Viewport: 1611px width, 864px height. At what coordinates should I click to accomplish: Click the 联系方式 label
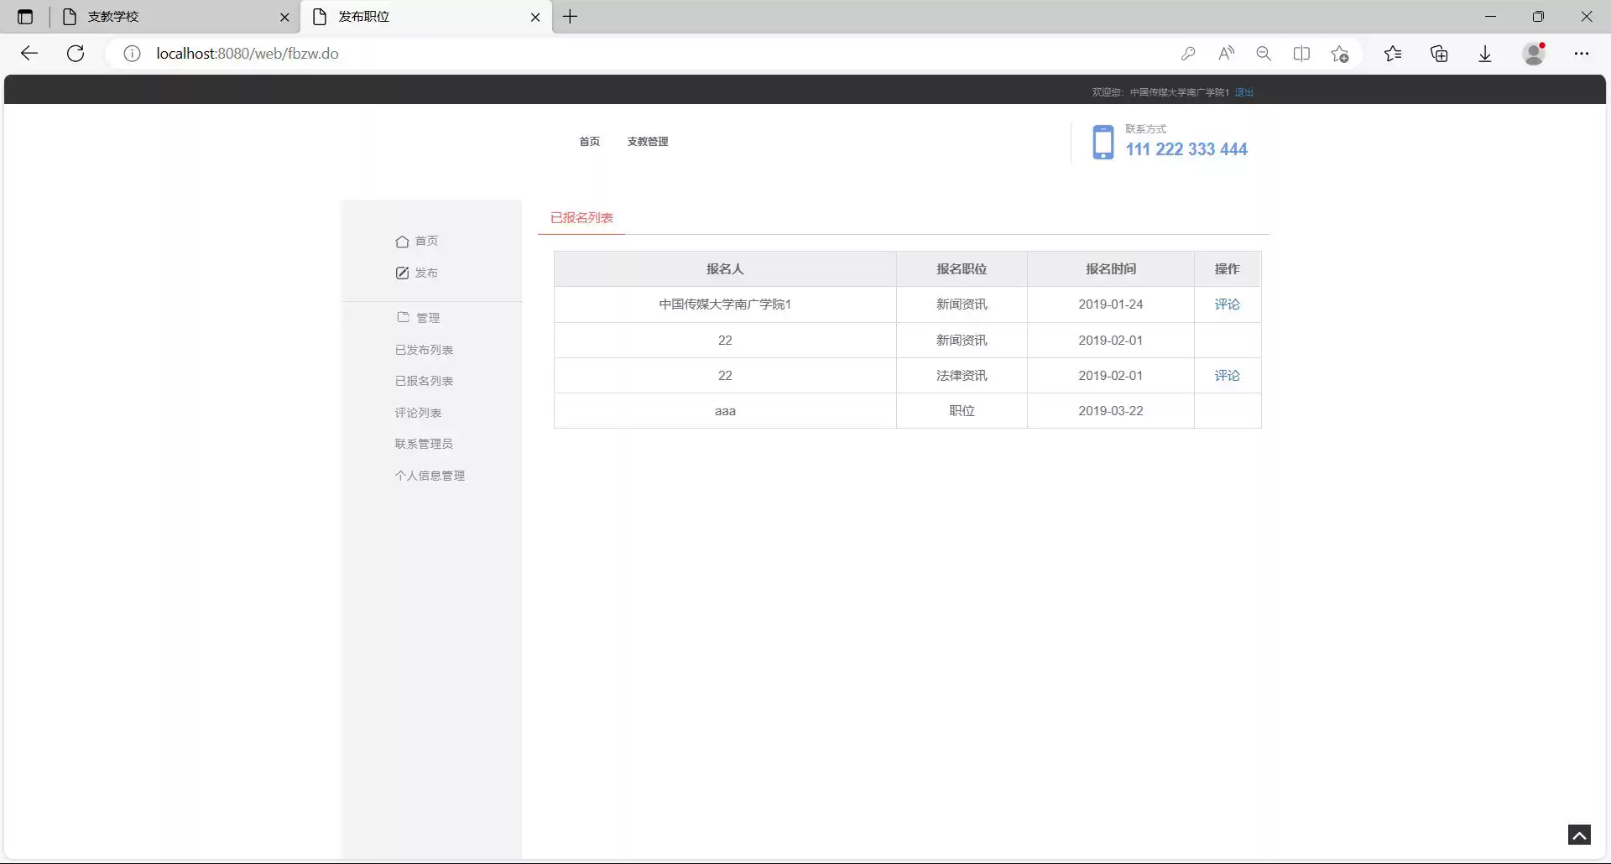1145,128
